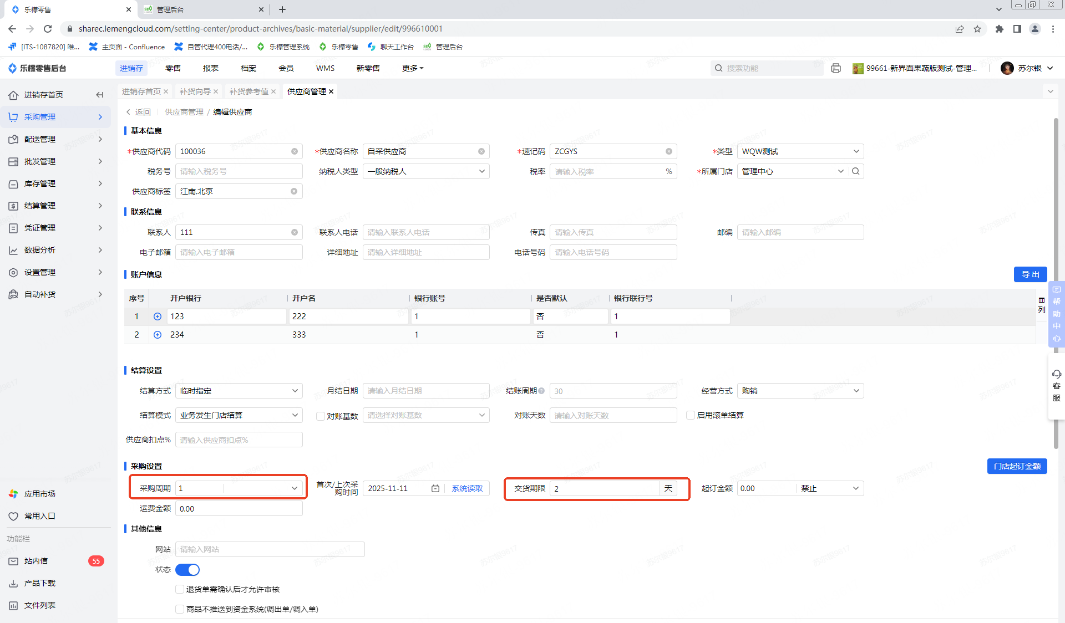Viewport: 1065px width, 623px height.
Task: Check 退货单需确认后才允许审核 option
Action: [180, 589]
